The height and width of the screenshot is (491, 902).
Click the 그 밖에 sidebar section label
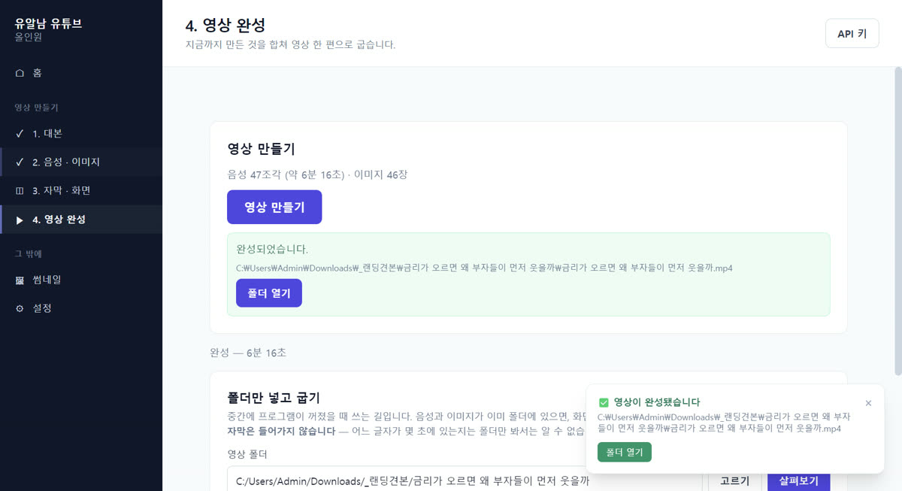point(29,253)
